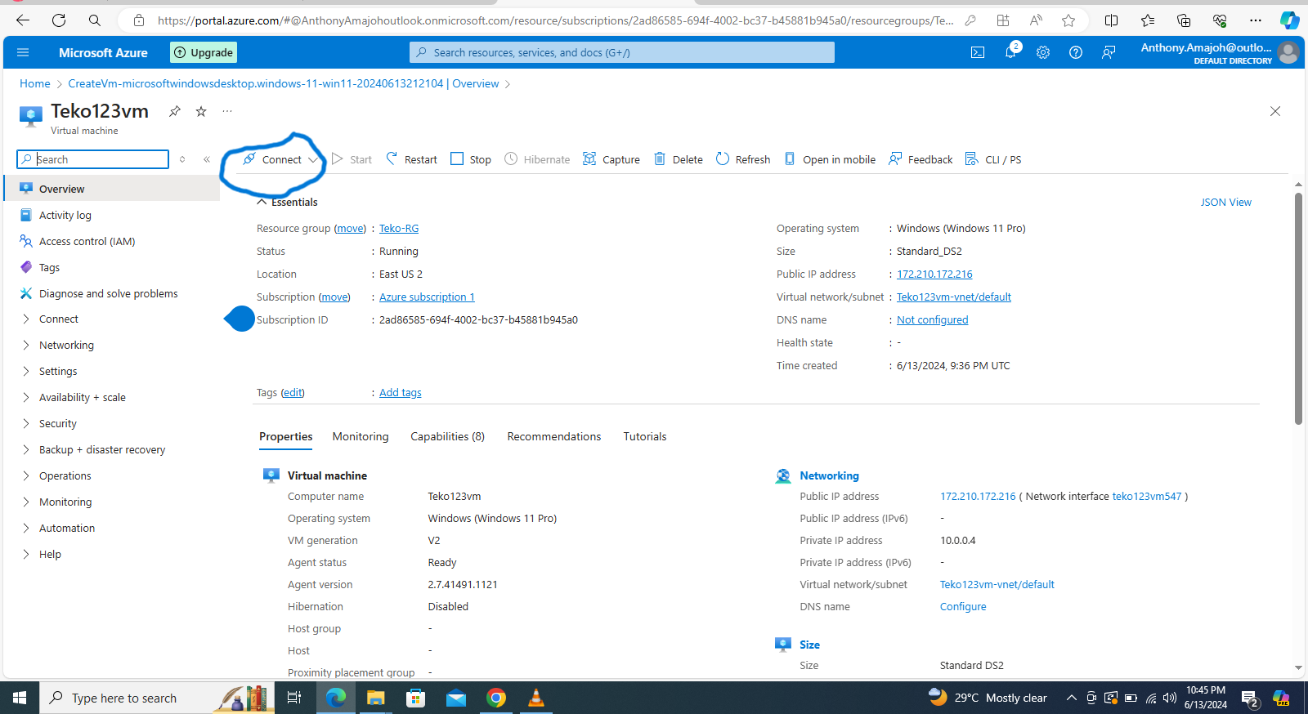Select the Properties tab
The height and width of the screenshot is (714, 1308).
(x=286, y=436)
